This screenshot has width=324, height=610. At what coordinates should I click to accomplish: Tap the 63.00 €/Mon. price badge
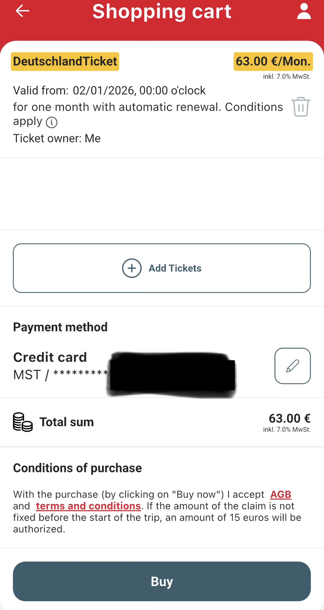tap(273, 62)
